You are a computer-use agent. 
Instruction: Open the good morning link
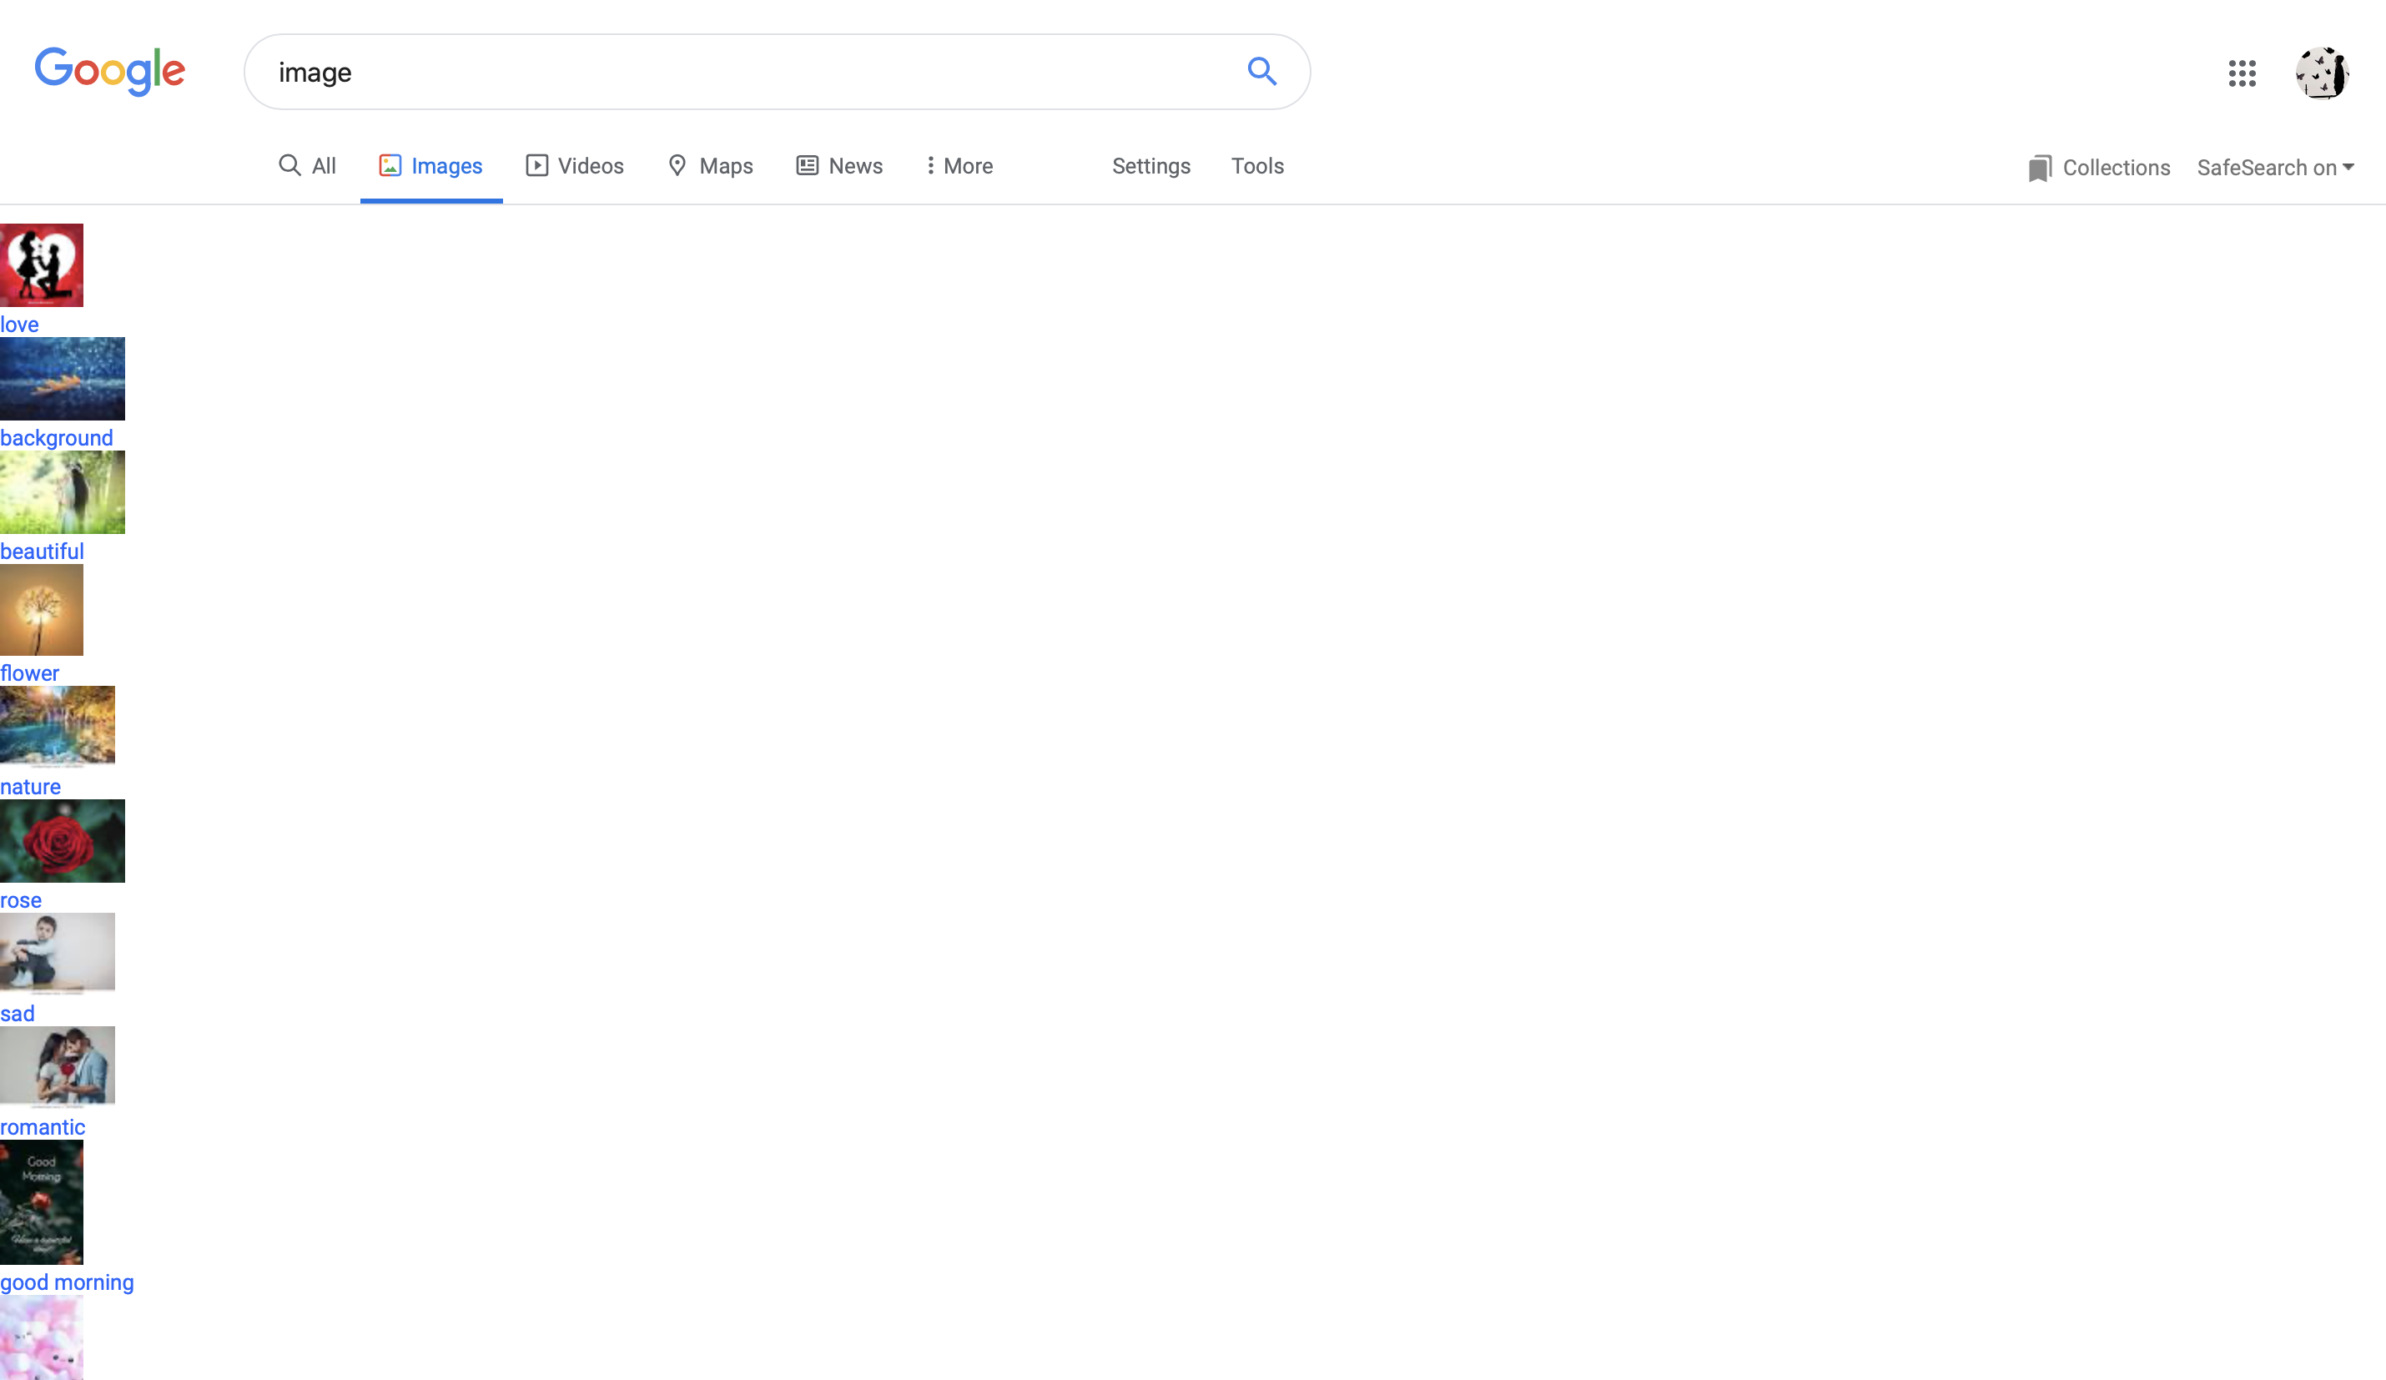click(68, 1282)
